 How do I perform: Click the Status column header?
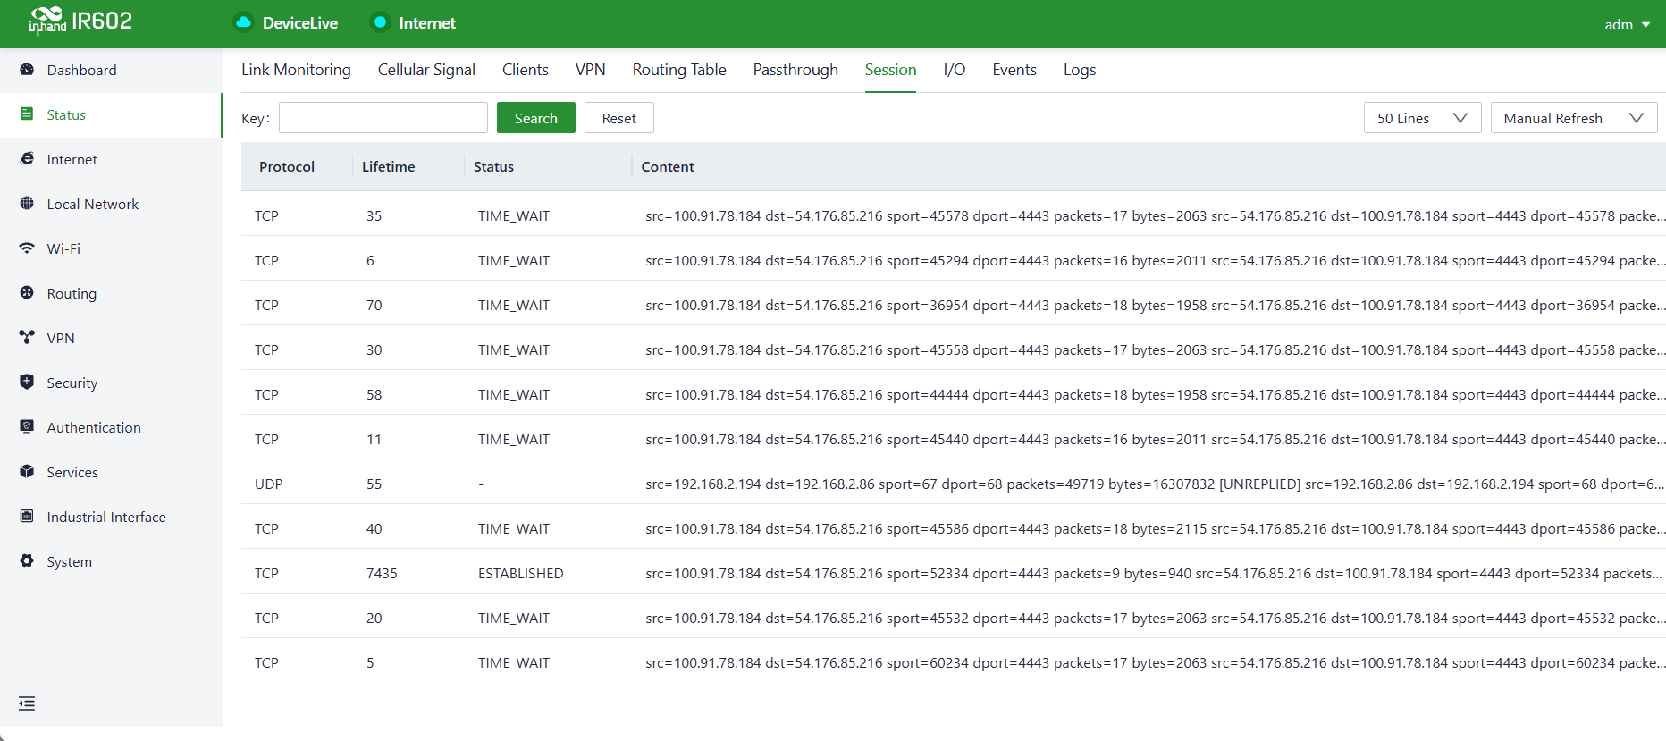tap(493, 166)
